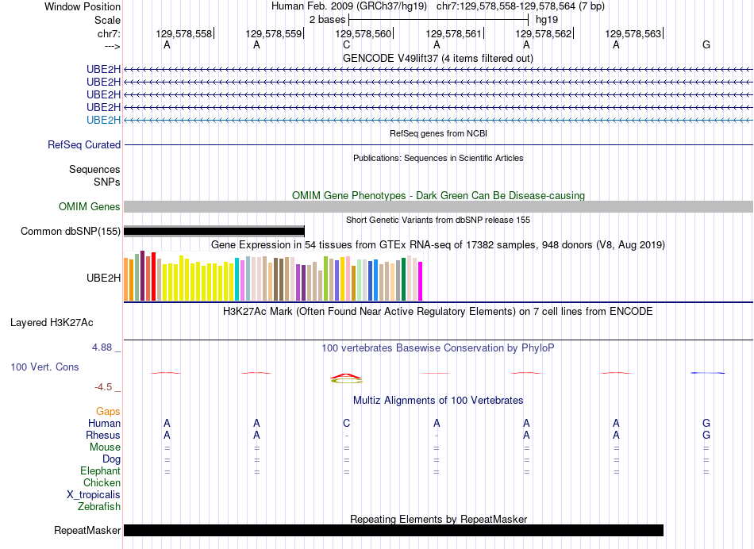Screen dimensions: 754x549
Task: Click the 'RefSeq genes from NCBI' title
Action: click(x=438, y=133)
